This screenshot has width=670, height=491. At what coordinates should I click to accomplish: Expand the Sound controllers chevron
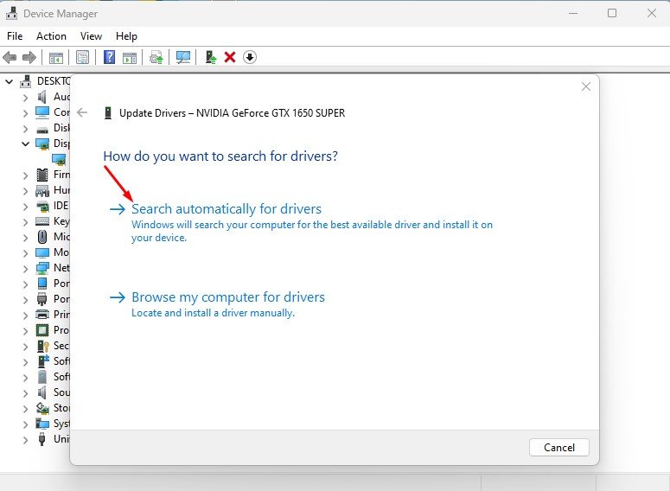tap(25, 393)
